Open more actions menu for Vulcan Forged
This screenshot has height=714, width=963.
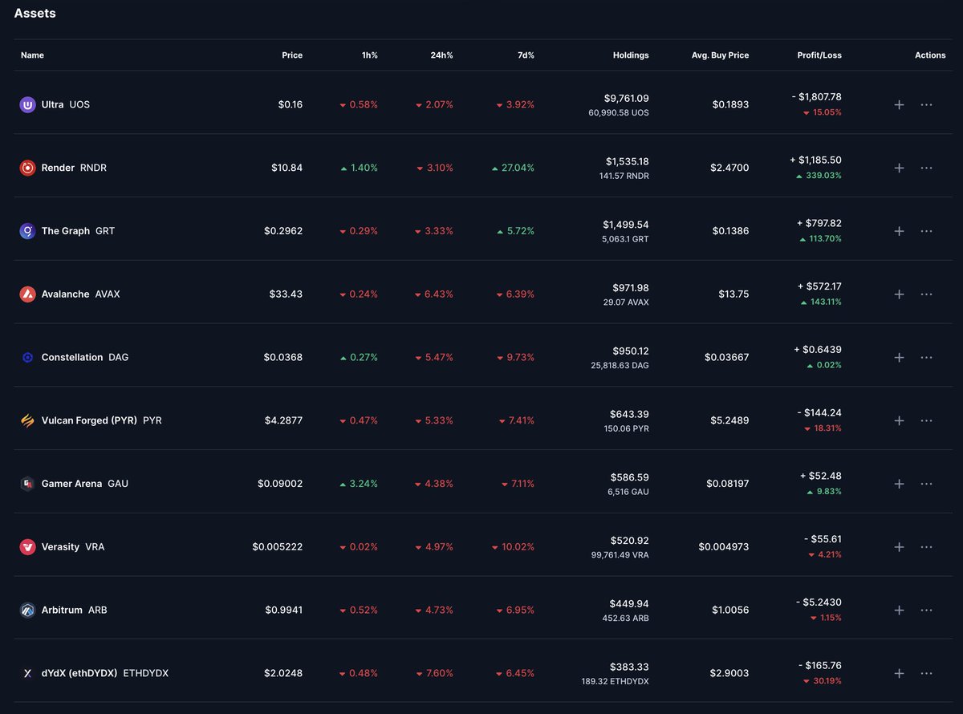(x=926, y=420)
